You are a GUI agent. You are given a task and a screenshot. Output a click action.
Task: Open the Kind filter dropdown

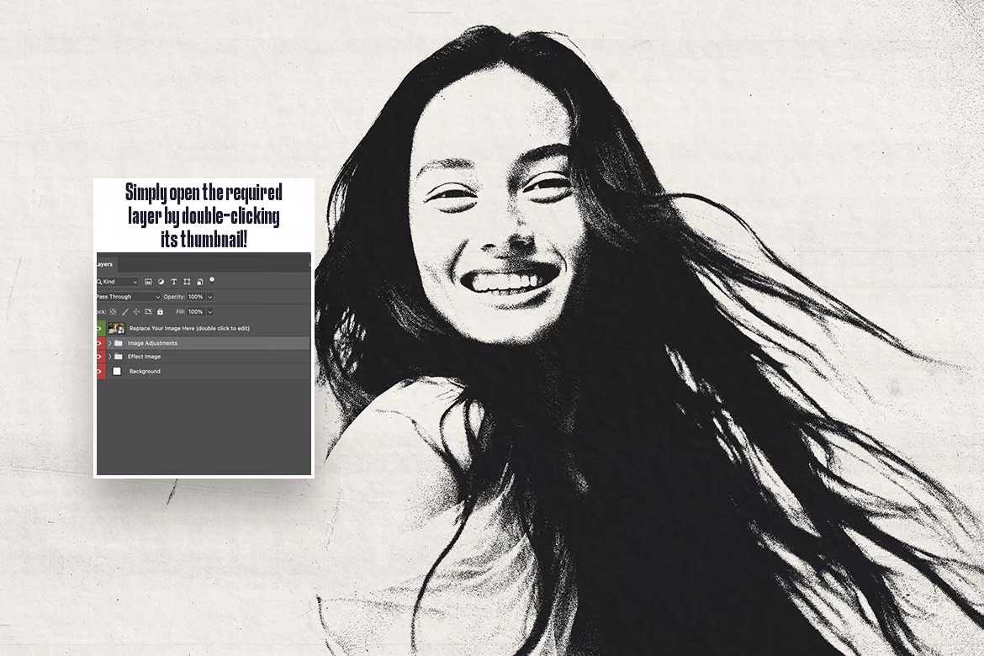[135, 282]
